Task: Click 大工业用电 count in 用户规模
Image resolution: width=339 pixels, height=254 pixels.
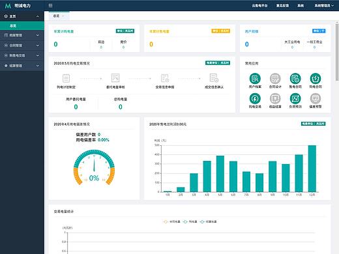Action: [x=292, y=47]
